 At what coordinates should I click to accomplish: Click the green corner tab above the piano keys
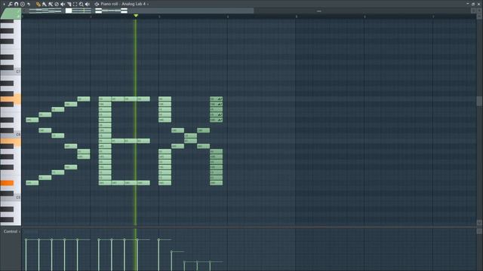[11, 14]
